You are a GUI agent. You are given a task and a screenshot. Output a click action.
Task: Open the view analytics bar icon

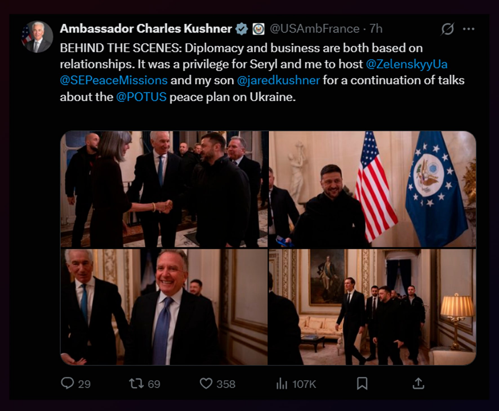[282, 383]
